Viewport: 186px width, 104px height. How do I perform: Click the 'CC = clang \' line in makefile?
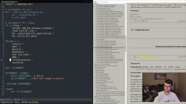14,26
